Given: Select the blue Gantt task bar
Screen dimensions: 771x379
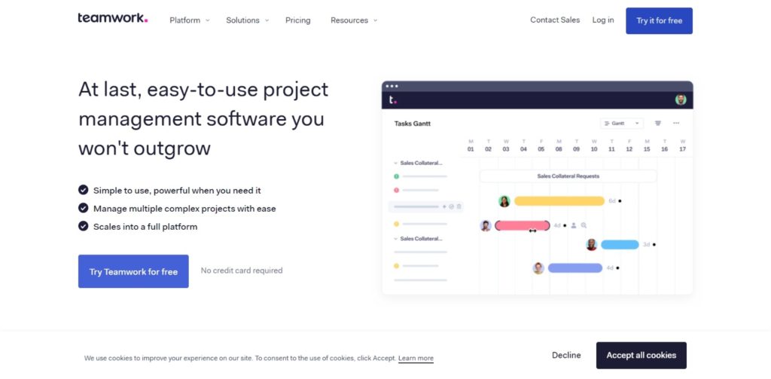Looking at the screenshot, I should pos(620,245).
